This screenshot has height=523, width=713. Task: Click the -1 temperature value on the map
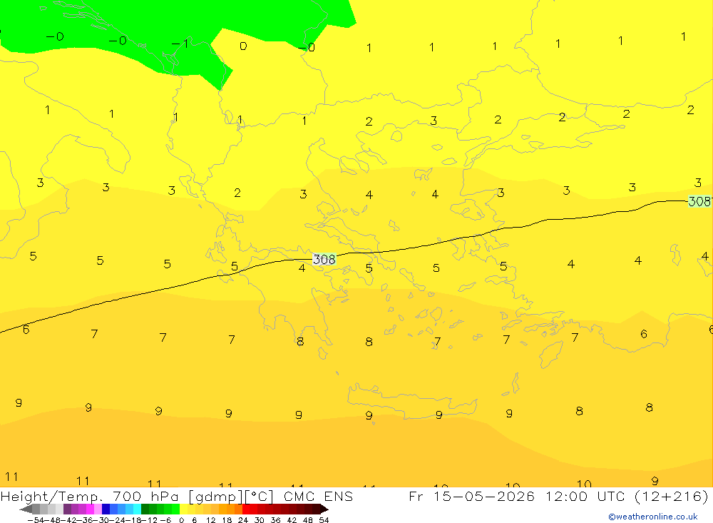pos(180,44)
